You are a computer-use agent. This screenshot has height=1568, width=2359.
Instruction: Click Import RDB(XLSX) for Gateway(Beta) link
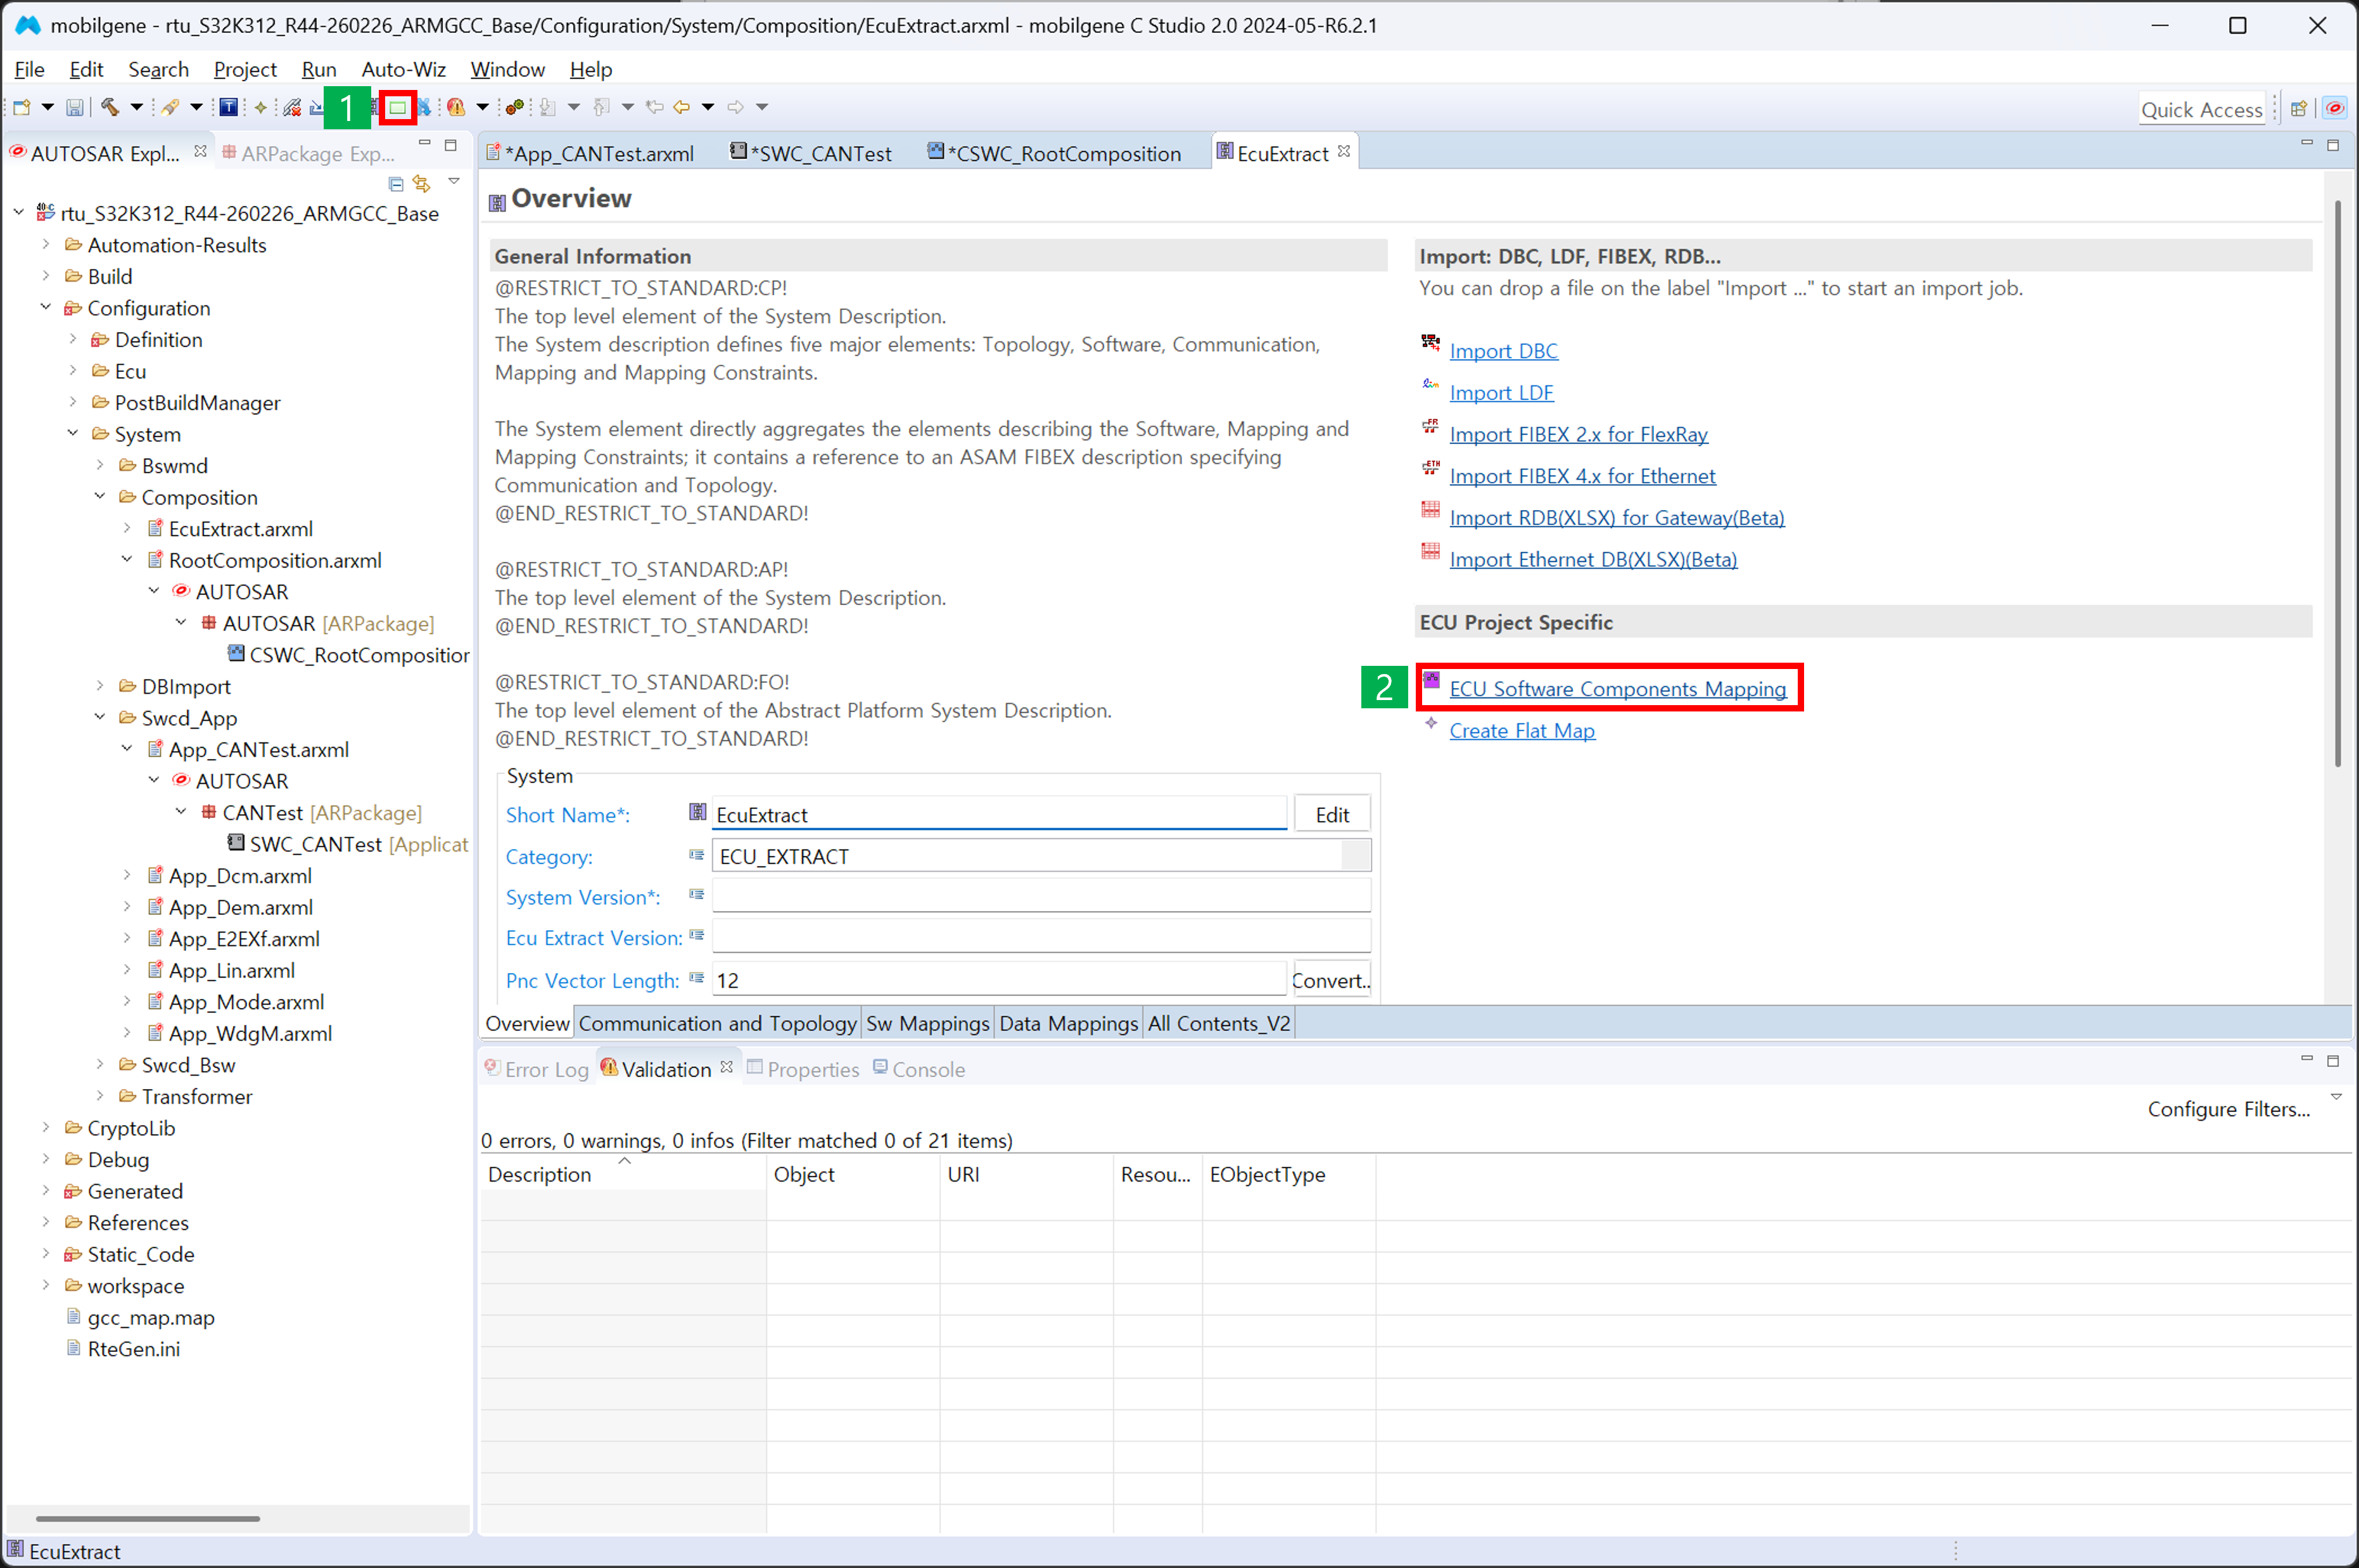(x=1617, y=518)
